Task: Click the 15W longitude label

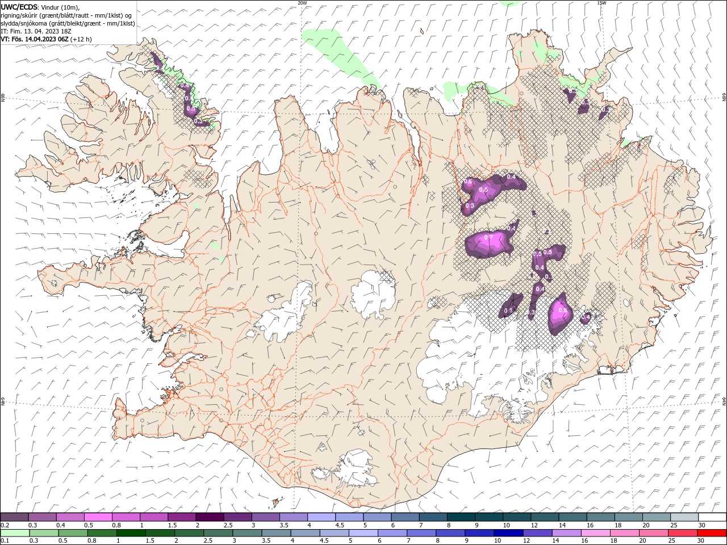Action: [601, 3]
